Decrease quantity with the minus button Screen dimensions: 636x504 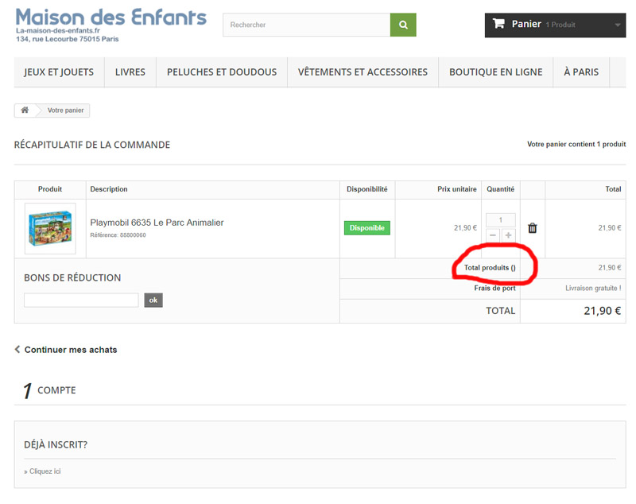(x=493, y=235)
